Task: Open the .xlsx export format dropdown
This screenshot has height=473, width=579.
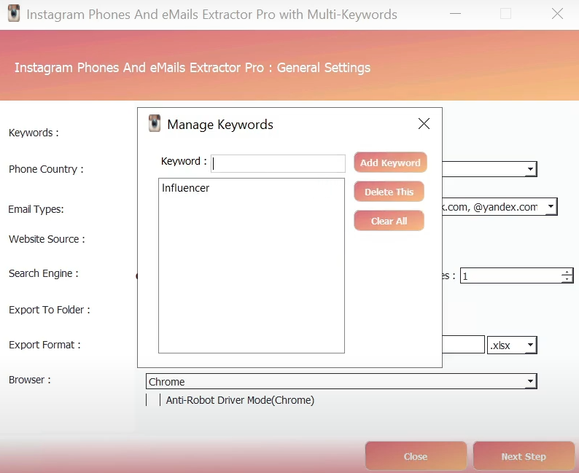Action: pos(530,345)
